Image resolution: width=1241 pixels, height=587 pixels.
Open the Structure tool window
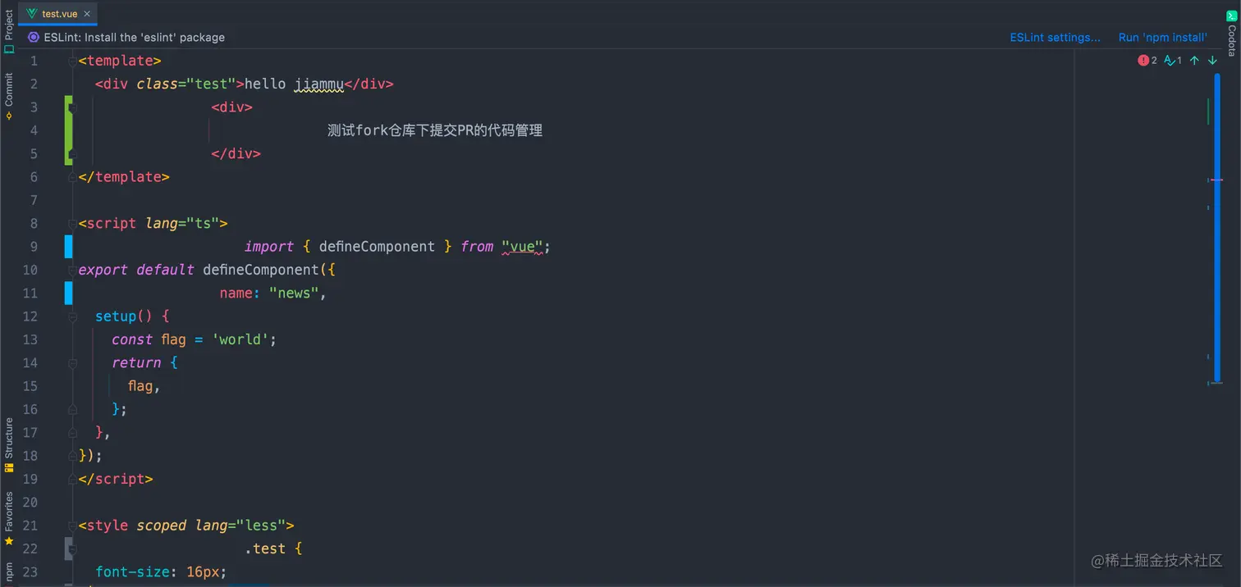click(x=9, y=444)
